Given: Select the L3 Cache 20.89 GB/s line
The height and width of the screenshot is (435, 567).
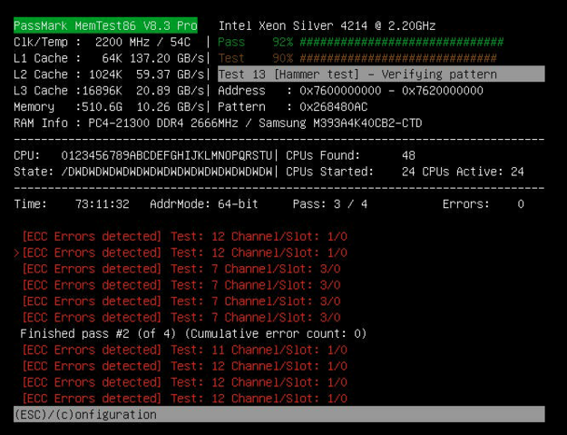Looking at the screenshot, I should (109, 91).
